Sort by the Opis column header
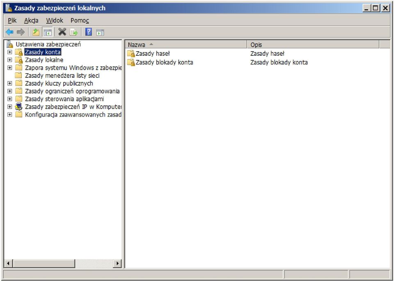The image size is (394, 281). (x=313, y=45)
